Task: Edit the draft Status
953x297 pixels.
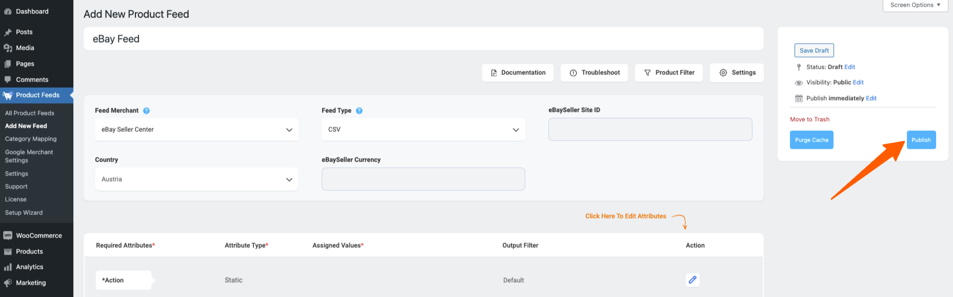Action: tap(849, 67)
